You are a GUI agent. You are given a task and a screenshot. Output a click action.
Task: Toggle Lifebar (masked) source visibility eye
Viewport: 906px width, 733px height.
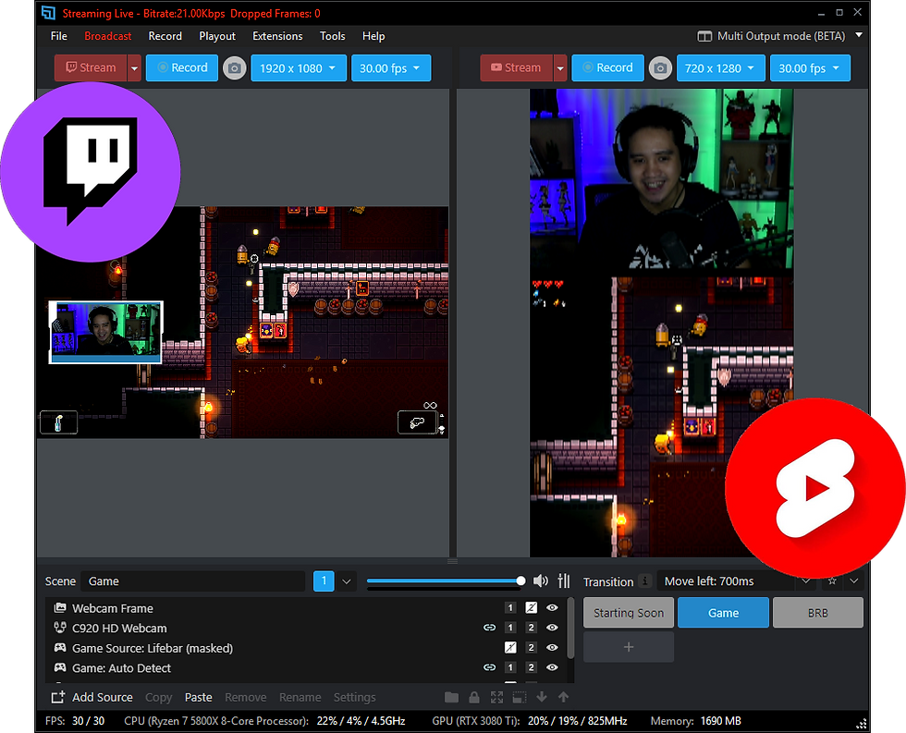(552, 648)
